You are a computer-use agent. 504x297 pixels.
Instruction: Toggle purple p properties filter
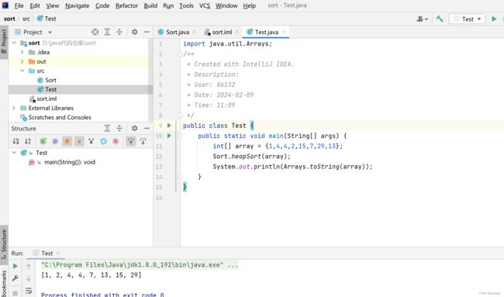55,141
